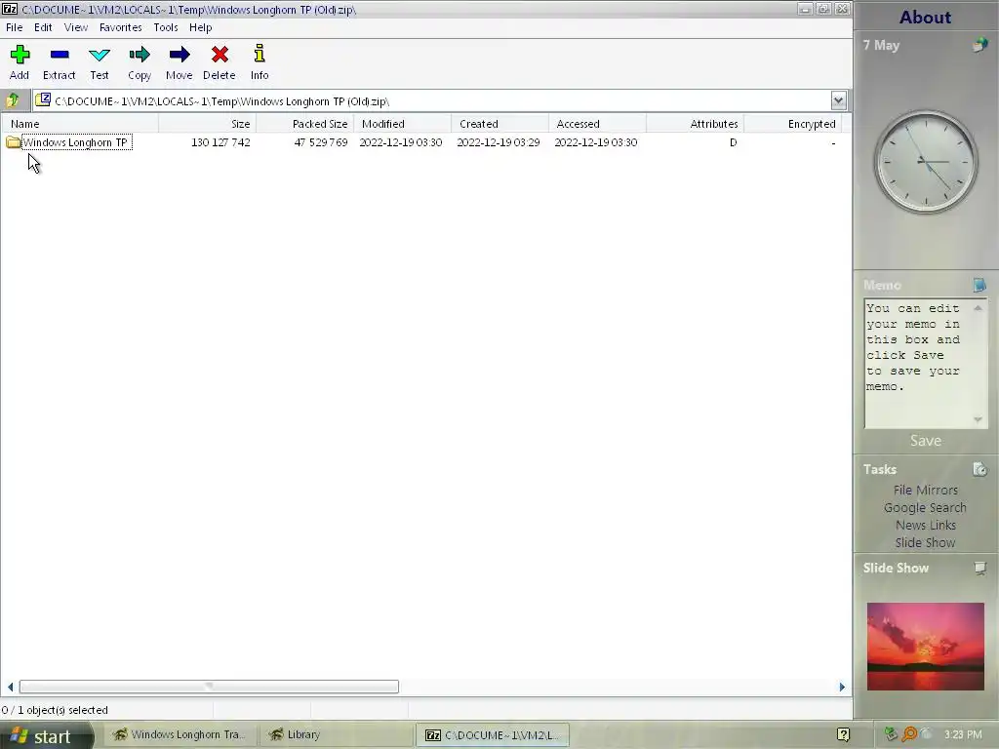Screen dimensions: 999x749
Task: Click the sunset slide show thumbnail
Action: click(x=925, y=647)
